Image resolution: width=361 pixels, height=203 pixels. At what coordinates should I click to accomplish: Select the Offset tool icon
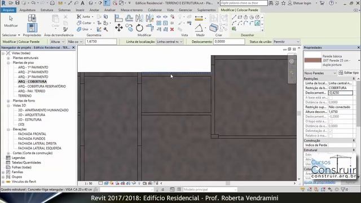coord(129,18)
